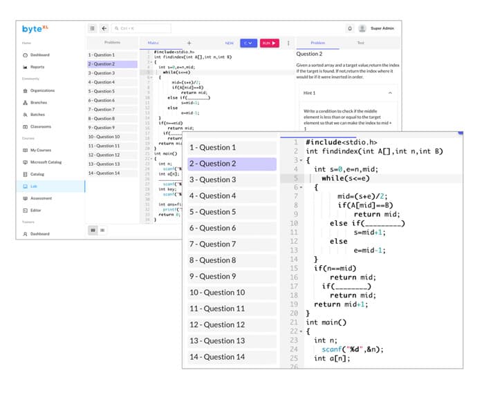484x399 pixels.
Task: Select Question 8 in the small problems list
Action: [113, 119]
